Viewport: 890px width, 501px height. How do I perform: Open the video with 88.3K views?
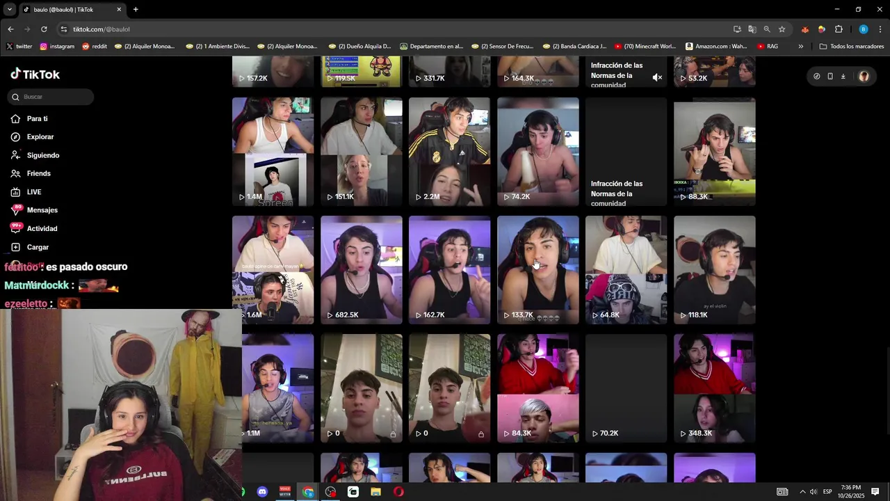click(714, 152)
